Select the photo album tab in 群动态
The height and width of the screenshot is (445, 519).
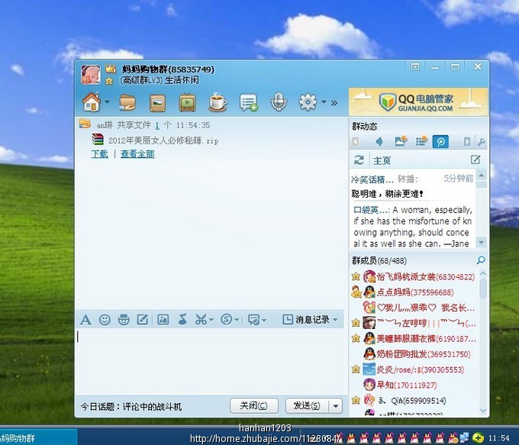(x=401, y=141)
